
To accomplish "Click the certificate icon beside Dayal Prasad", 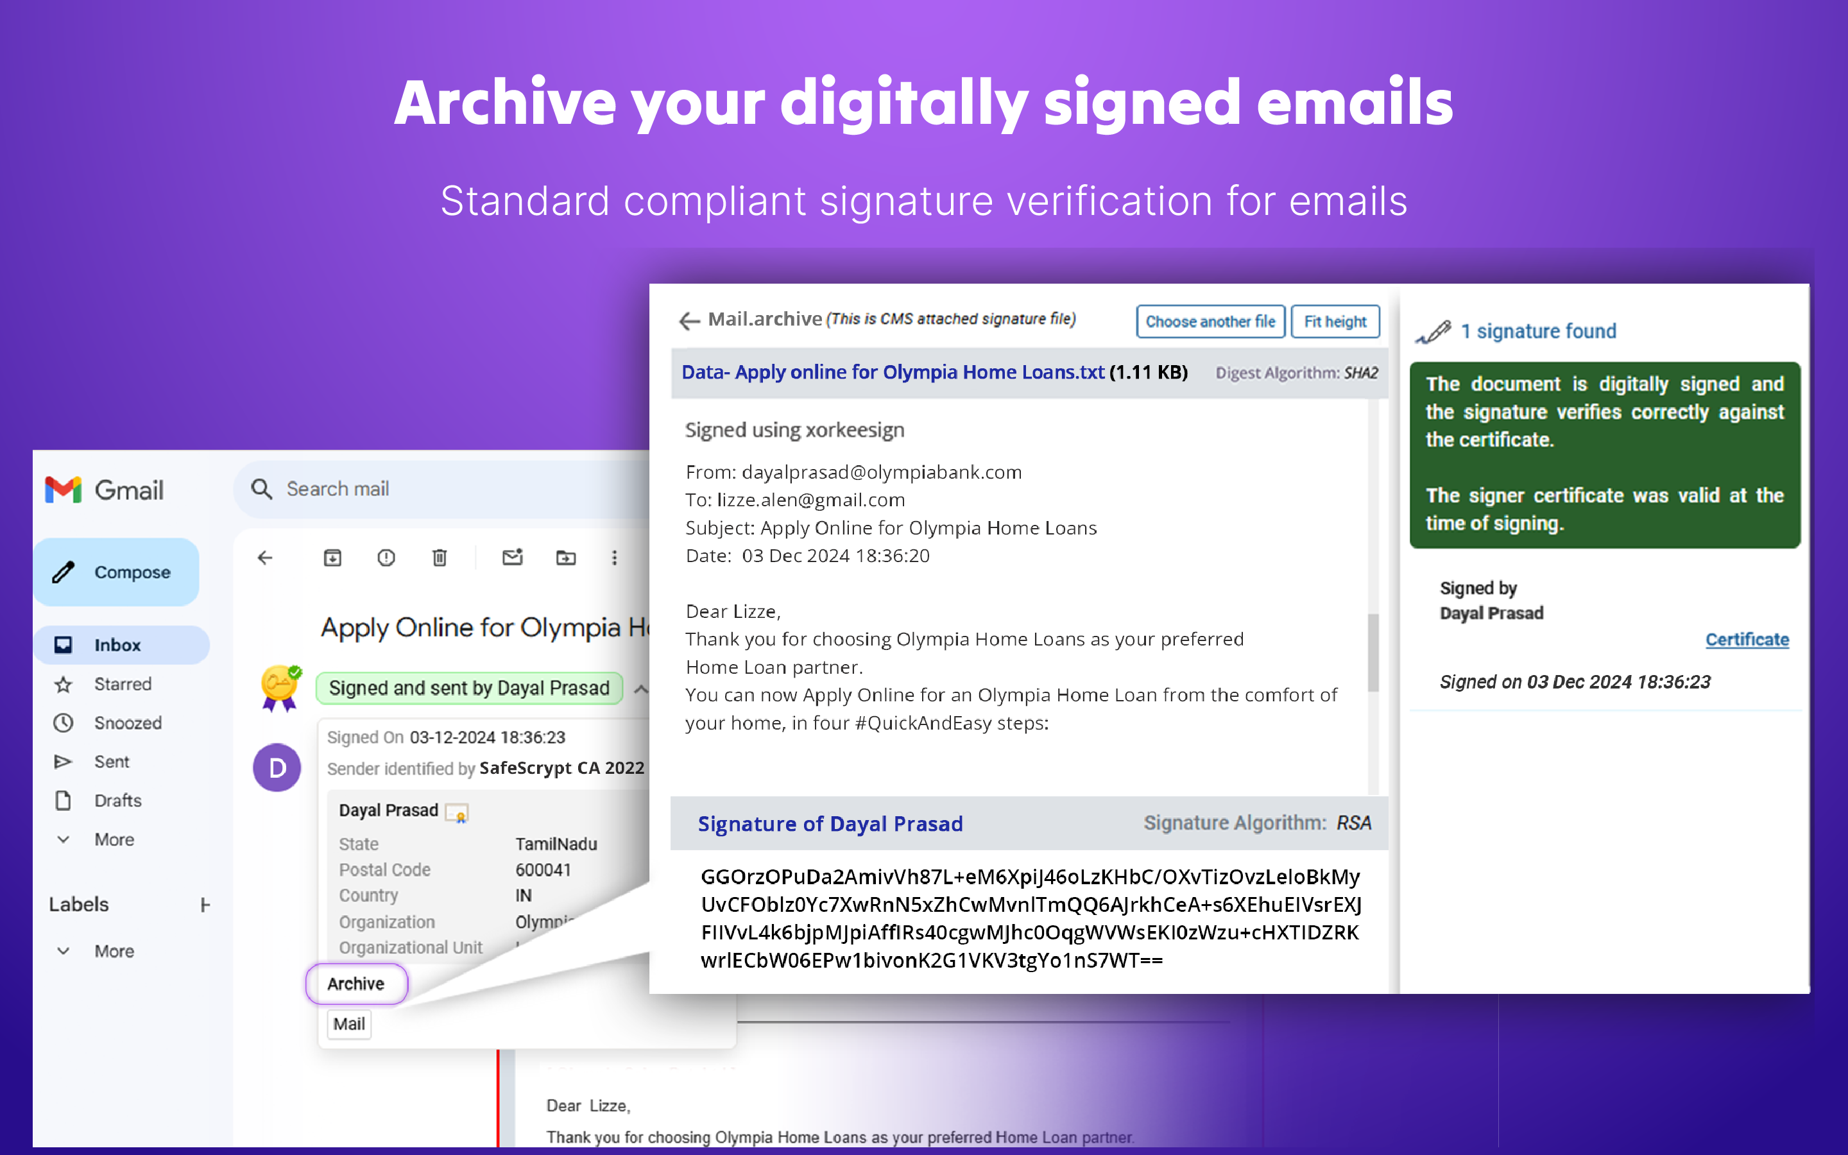I will (x=457, y=813).
